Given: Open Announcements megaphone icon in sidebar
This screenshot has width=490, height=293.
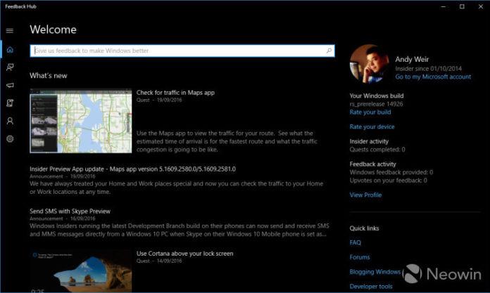Looking at the screenshot, I should 10,85.
